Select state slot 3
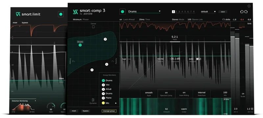This screenshot has height=118, width=263. pos(179,11)
